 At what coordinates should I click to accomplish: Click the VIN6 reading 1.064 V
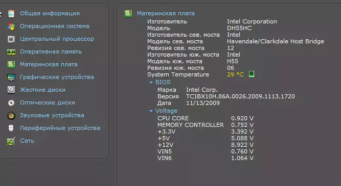(x=242, y=158)
